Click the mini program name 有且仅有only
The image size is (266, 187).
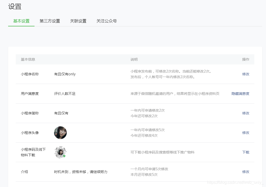tap(65, 74)
